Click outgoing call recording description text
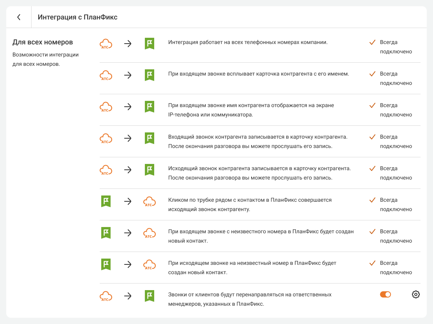Screen dimensions: 433x324 [x=259, y=173]
